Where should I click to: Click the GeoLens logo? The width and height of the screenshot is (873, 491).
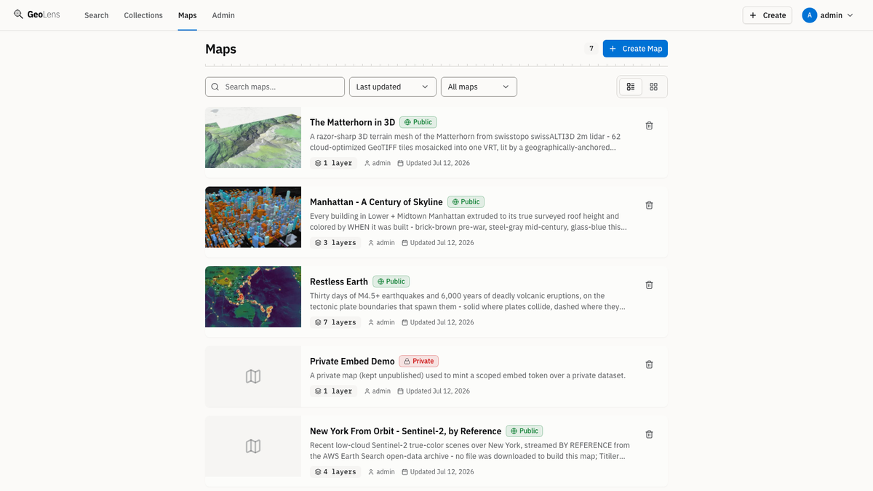36,15
